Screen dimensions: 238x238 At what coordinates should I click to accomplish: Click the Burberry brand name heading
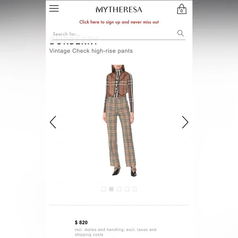tap(74, 41)
